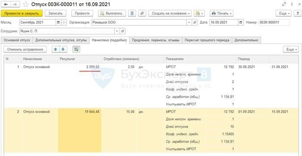Click 'Период' column header
Viewport: 302px width, 156px height.
253,59
